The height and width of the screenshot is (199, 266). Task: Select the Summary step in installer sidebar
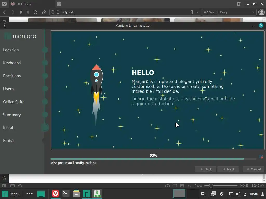[x=12, y=115]
